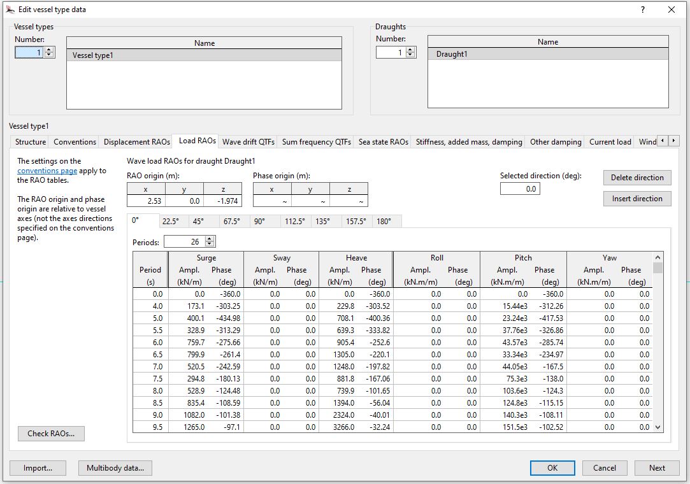Select the 180° direction tab
This screenshot has width=690, height=484.
point(387,222)
